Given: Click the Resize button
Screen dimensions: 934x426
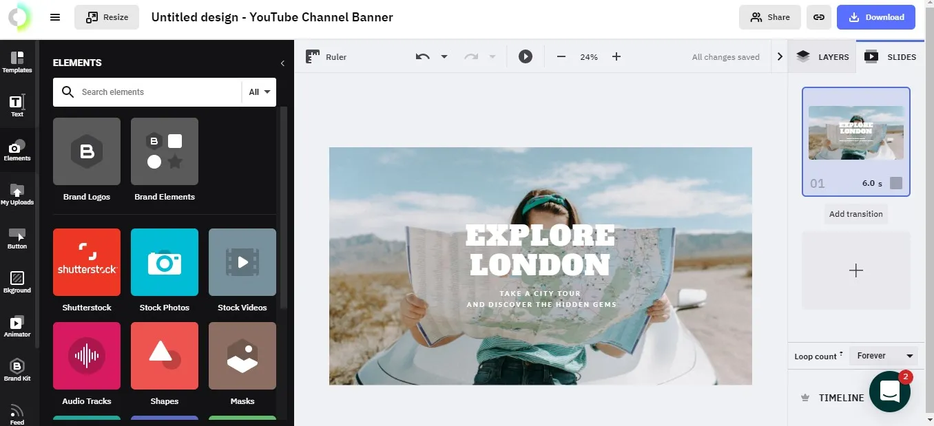Looking at the screenshot, I should (x=107, y=17).
